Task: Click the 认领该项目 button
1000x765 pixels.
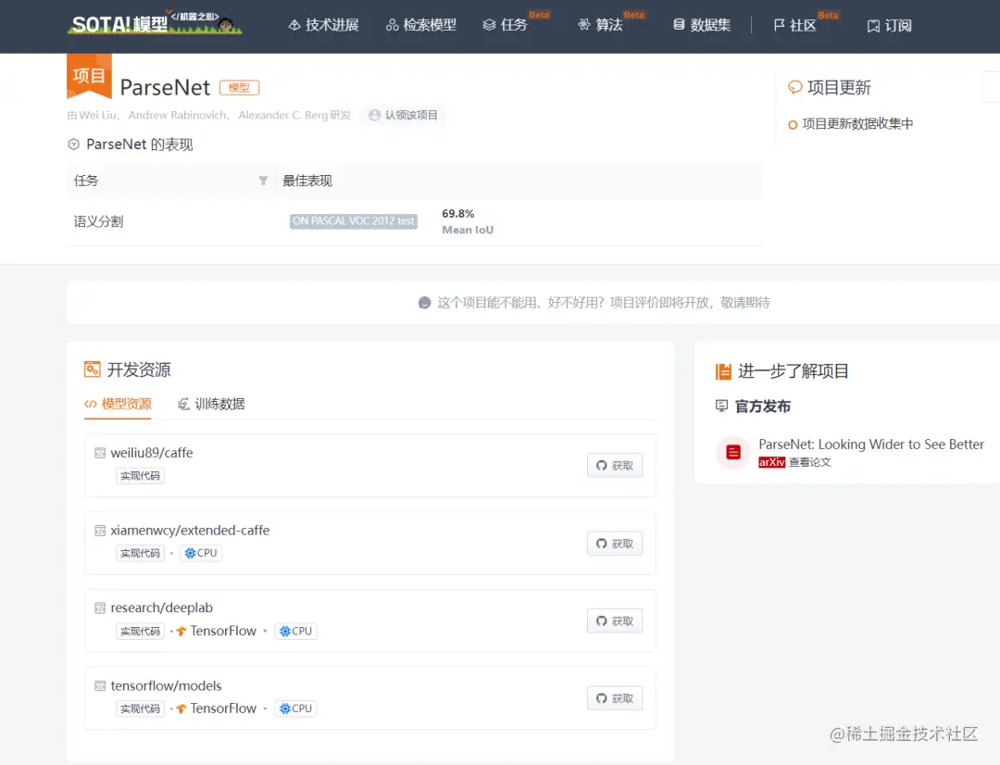Action: [404, 116]
